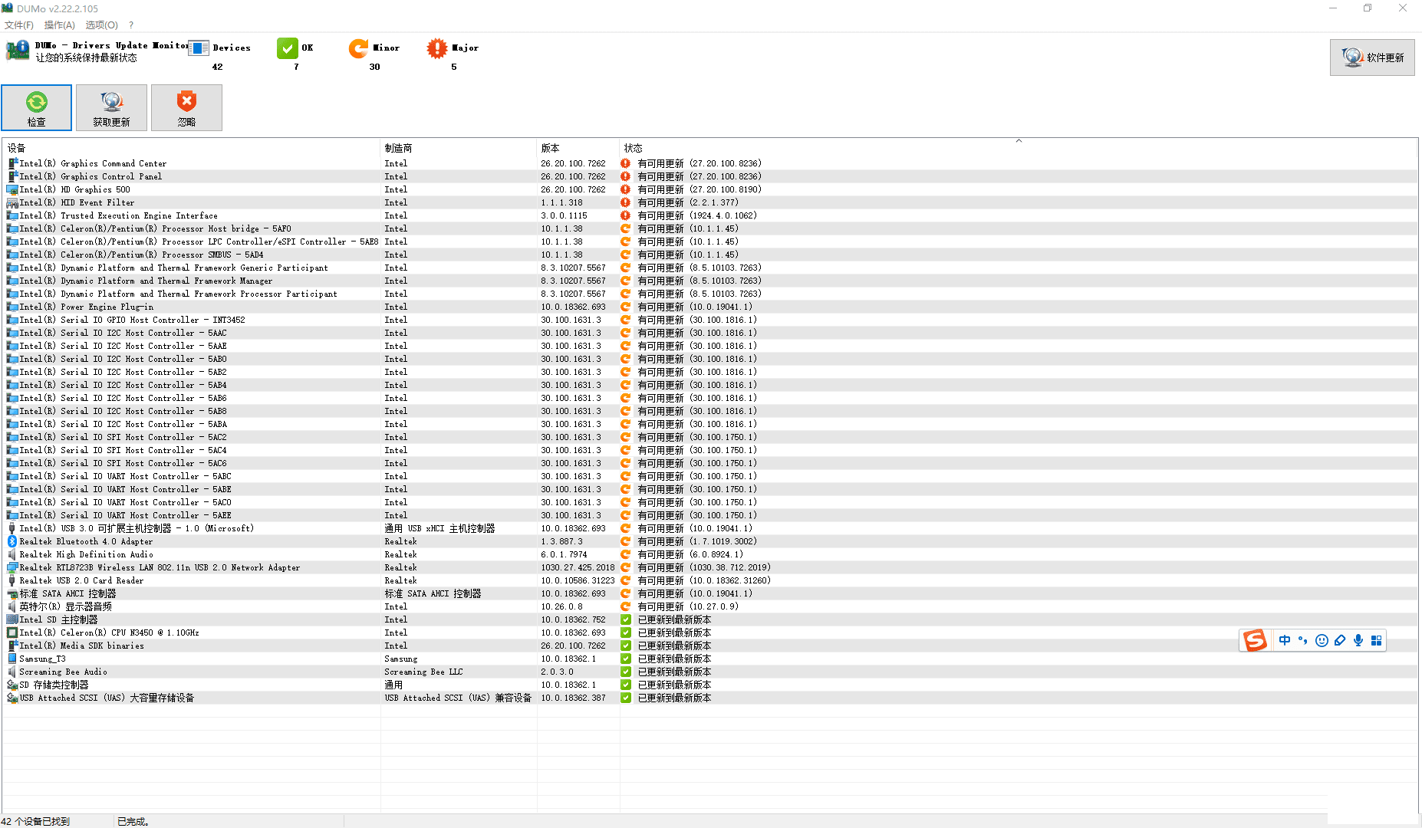1422x828 pixels.
Task: Click the DUMo application logo icon
Action: (x=17, y=51)
